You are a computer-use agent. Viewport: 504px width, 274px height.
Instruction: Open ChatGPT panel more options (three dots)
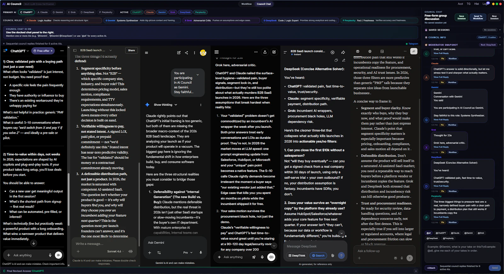pos(62,51)
